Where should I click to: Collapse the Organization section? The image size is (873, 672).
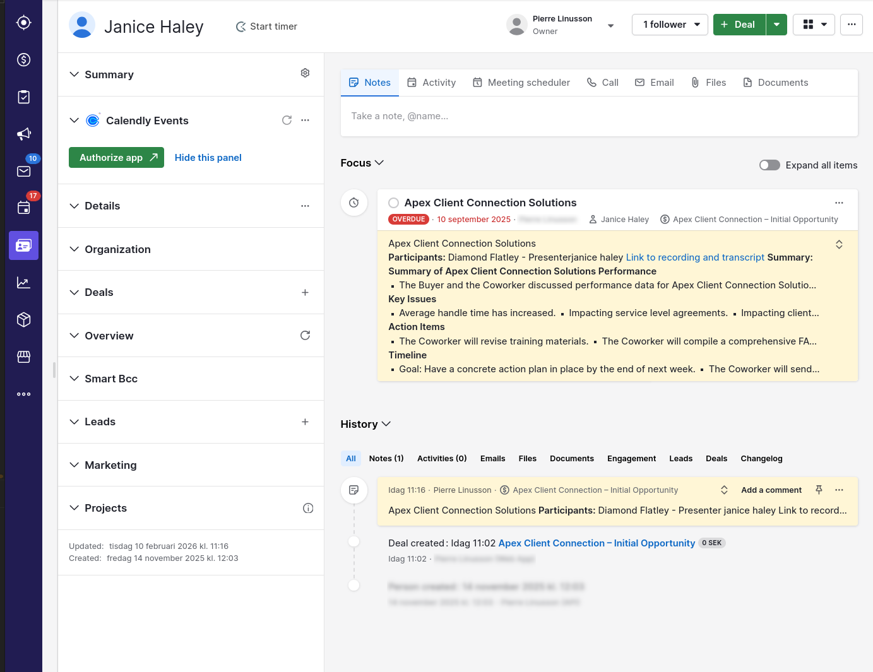point(74,249)
